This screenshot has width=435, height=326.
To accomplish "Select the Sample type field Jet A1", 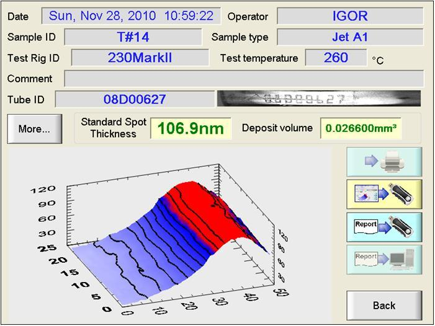I will (x=350, y=37).
